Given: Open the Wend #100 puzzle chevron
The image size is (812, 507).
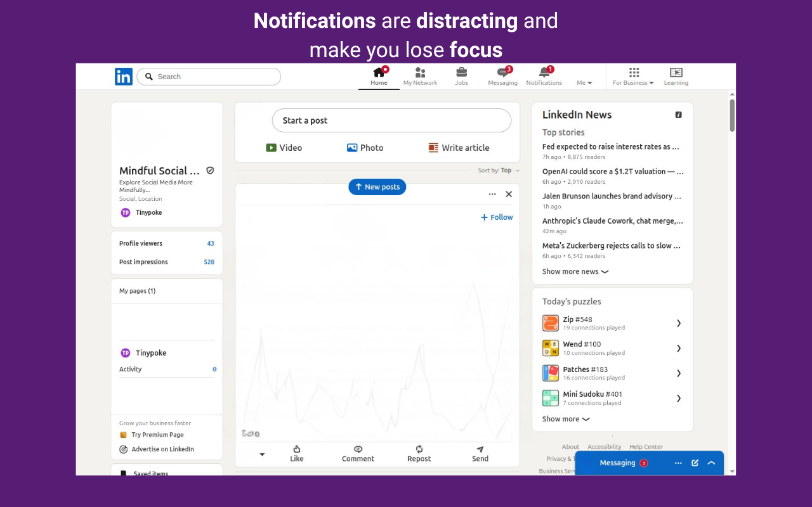Looking at the screenshot, I should [679, 348].
